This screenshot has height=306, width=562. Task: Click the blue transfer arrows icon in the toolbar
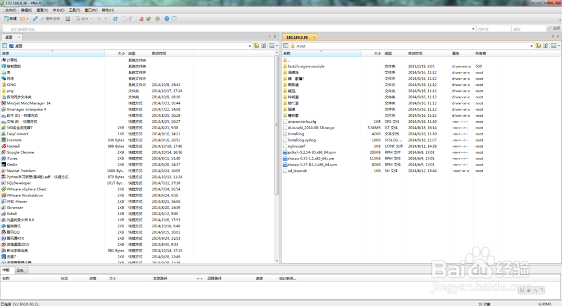coord(115,19)
